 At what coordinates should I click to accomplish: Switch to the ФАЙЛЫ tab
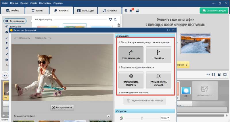[13, 11]
